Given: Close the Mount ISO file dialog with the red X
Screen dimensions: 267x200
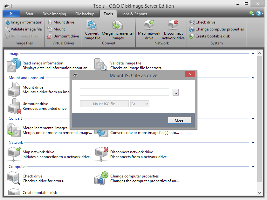Looking at the screenshot, I should click(190, 74).
